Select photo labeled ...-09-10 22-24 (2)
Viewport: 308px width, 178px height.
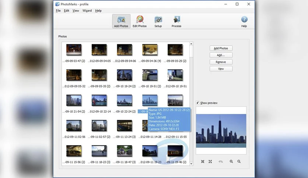tap(125, 100)
